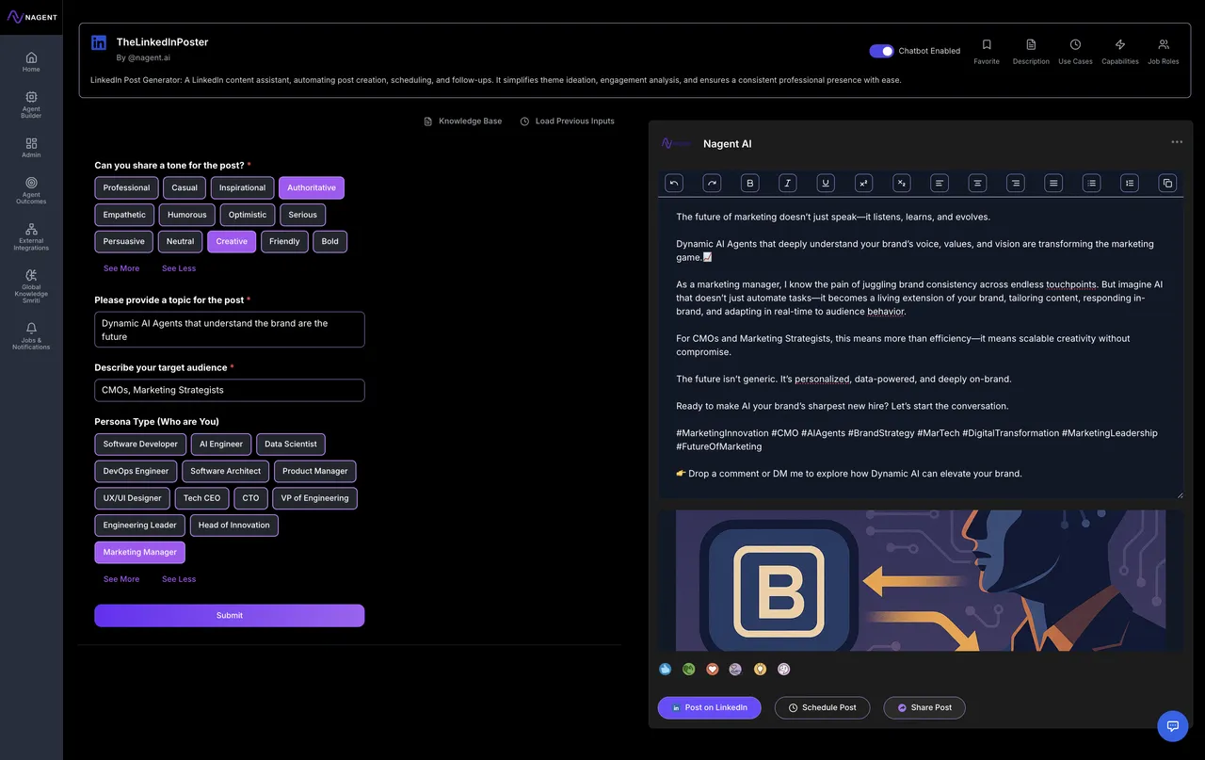Collapse persona options with See Less
The image size is (1205, 760).
tap(179, 579)
